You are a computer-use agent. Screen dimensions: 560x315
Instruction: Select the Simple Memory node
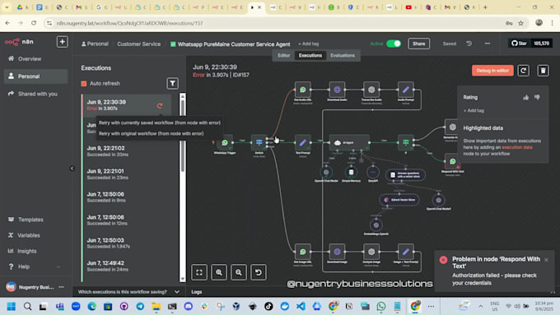351,173
